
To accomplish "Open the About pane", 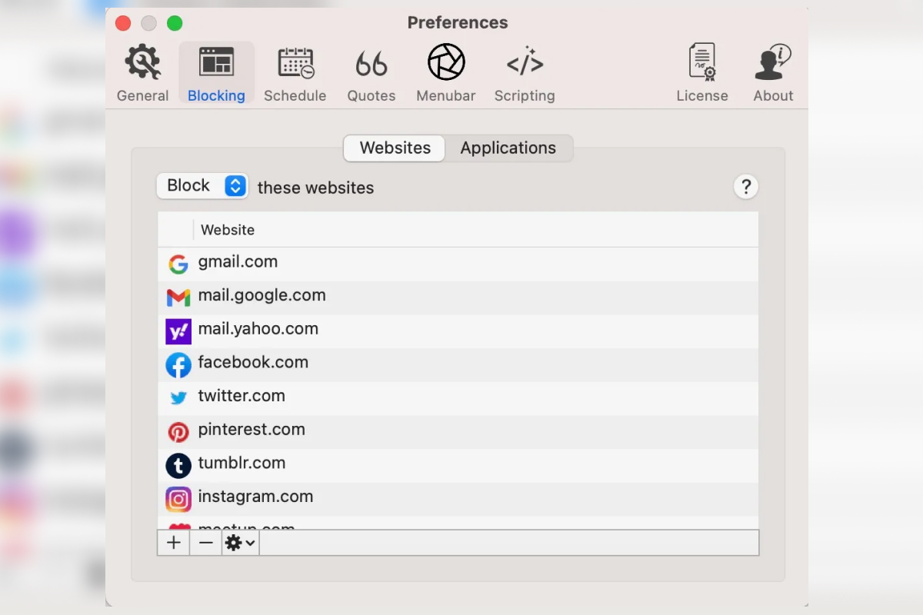I will tap(773, 74).
